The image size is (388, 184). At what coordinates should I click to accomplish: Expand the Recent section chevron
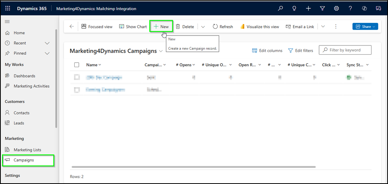click(47, 43)
